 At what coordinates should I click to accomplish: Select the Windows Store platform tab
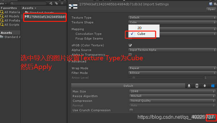[x=213, y=86]
